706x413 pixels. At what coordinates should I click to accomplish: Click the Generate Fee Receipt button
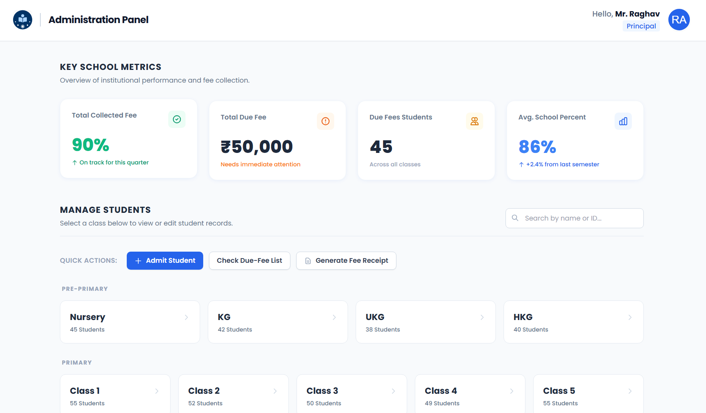click(346, 260)
